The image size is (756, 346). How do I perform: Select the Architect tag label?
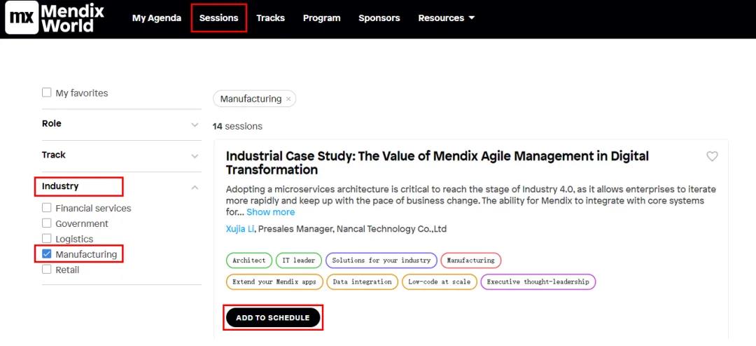(249, 261)
